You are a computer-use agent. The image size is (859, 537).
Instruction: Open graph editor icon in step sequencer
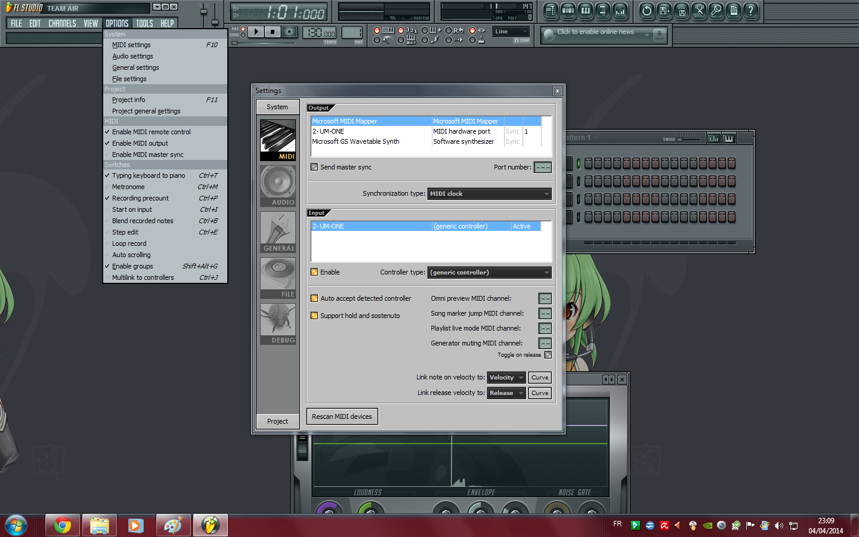[x=713, y=138]
